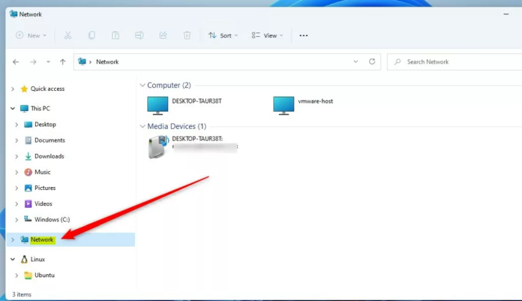Open Documents in sidebar
The image size is (522, 301).
[49, 140]
